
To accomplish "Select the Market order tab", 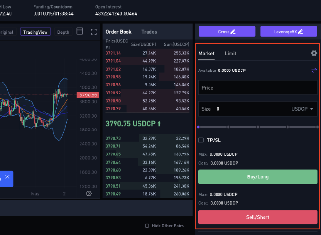I will [206, 53].
